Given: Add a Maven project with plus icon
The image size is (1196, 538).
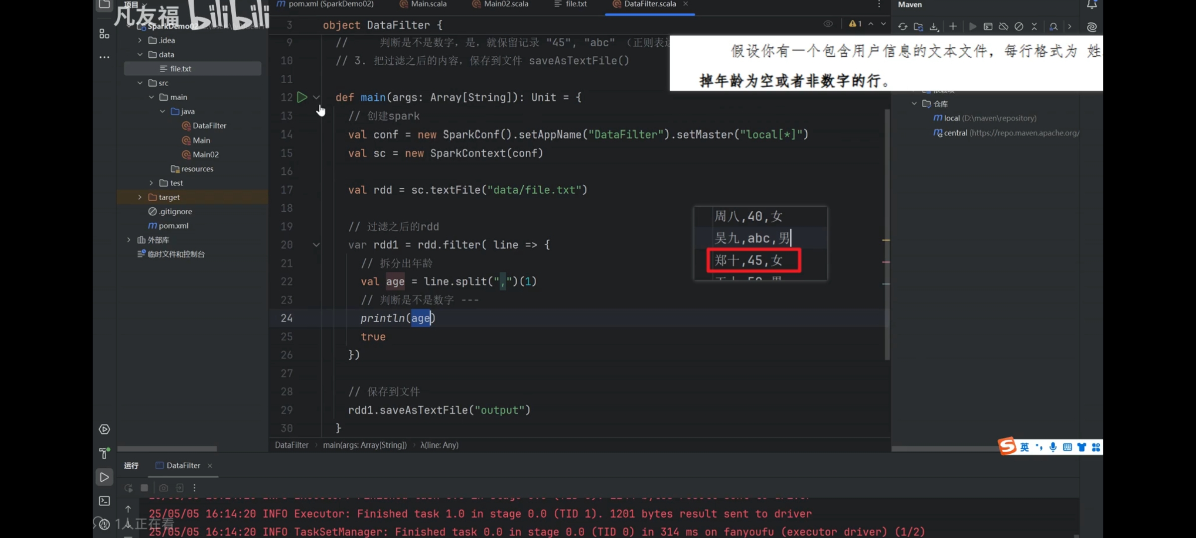Looking at the screenshot, I should coord(953,26).
